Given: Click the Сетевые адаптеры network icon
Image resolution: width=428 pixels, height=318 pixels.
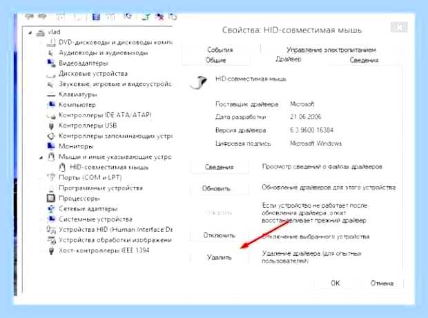Looking at the screenshot, I should pyautogui.click(x=51, y=209).
